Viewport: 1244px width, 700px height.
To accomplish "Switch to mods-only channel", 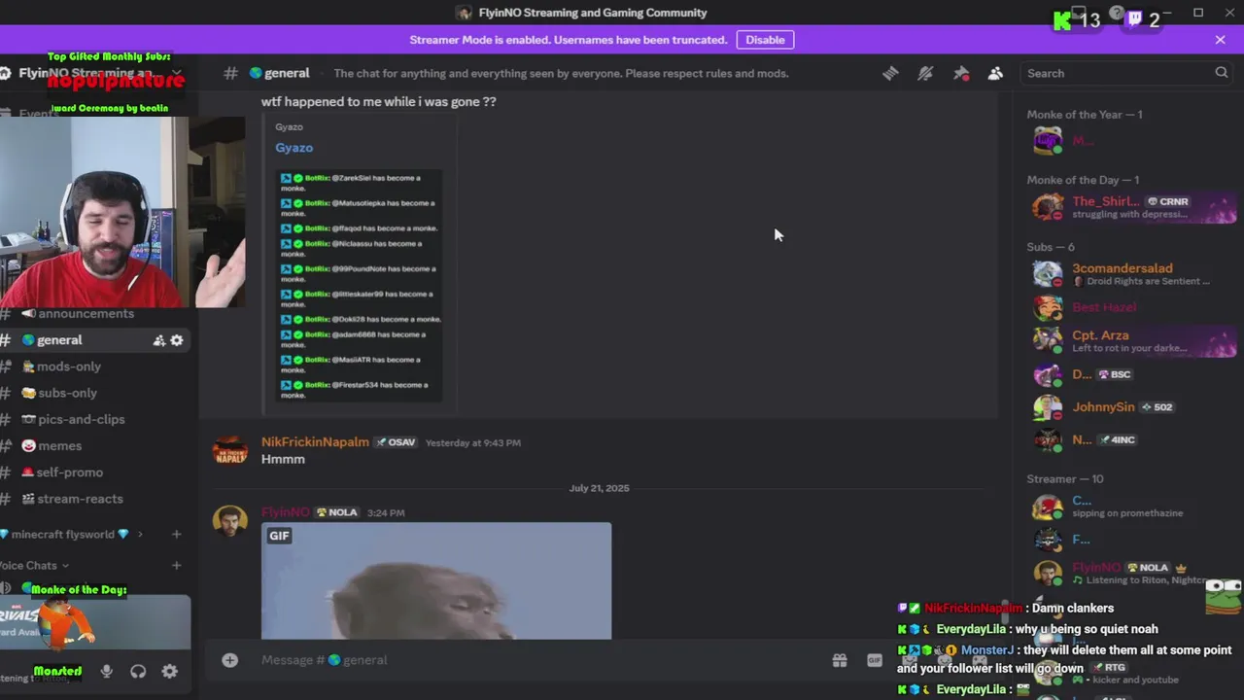I will (x=68, y=367).
